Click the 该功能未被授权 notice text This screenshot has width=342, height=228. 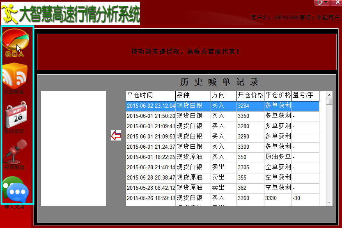(186, 52)
